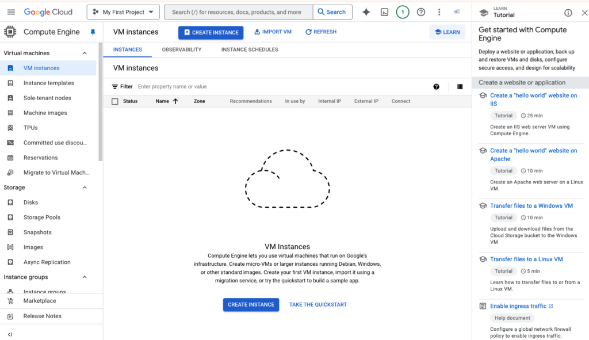Click the Google Cloud logo
The image size is (589, 340).
(x=48, y=12)
